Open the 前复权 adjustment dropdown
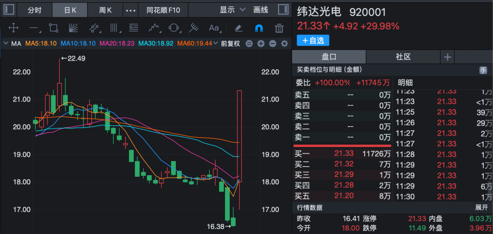The image size is (493, 234). point(230,44)
